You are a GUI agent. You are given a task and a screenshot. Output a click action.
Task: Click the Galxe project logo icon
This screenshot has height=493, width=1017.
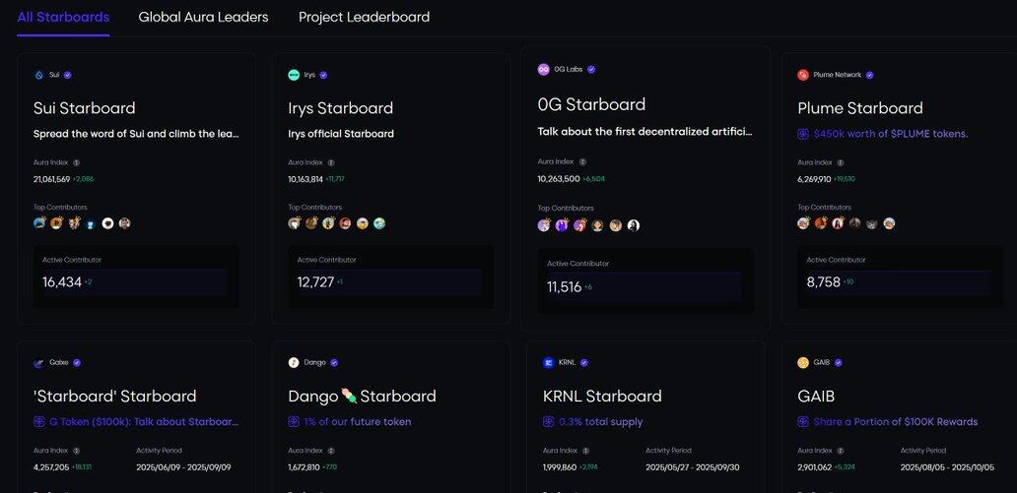pyautogui.click(x=38, y=363)
